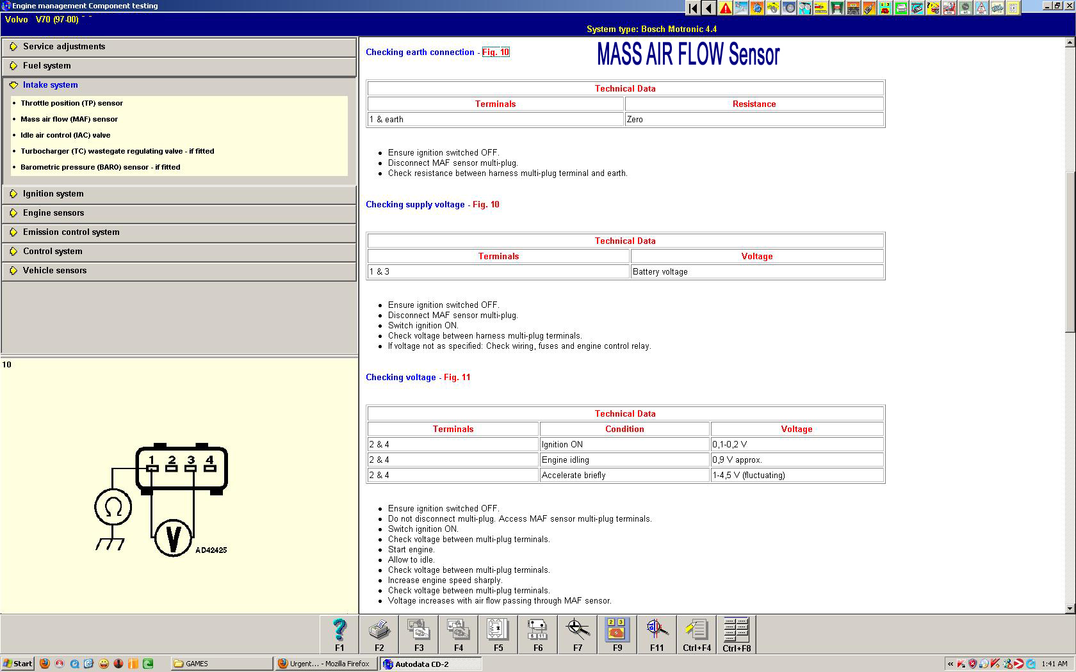Screen dimensions: 1076x672
Task: Select Throttle position (TP) sensor item
Action: click(x=72, y=103)
